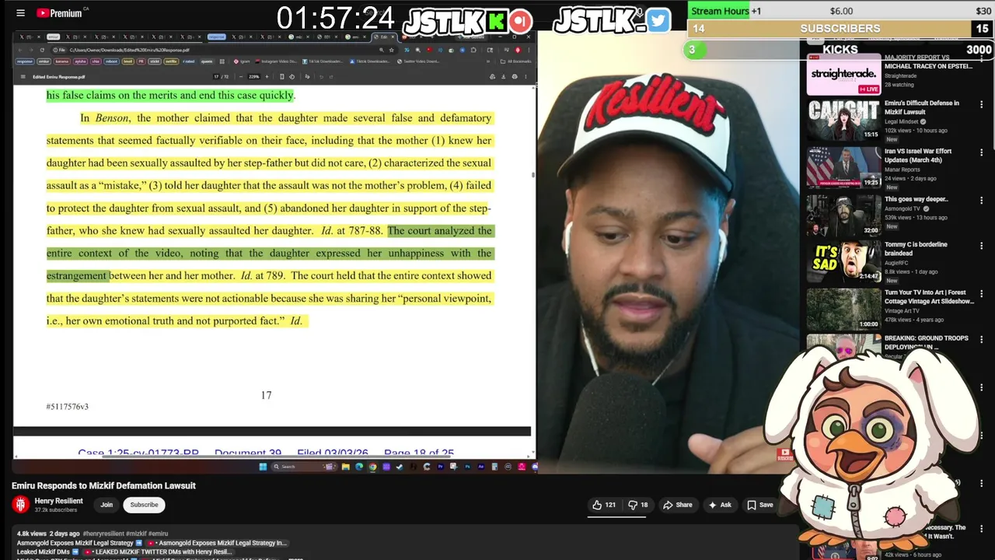Open 'Iran VS Israel War Effort' thumbnail

843,168
